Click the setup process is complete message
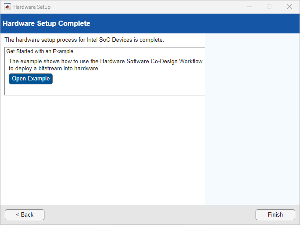Viewport: 300px width, 225px height. click(84, 40)
